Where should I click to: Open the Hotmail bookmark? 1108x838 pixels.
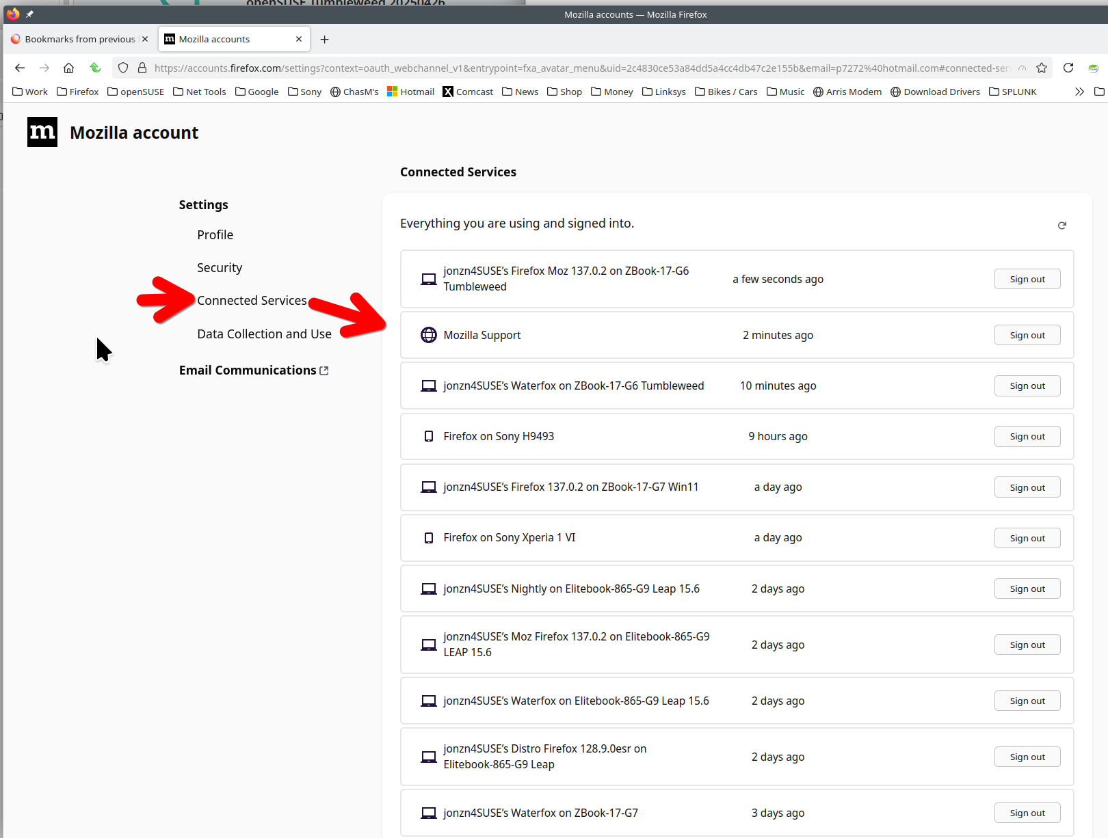(x=410, y=92)
